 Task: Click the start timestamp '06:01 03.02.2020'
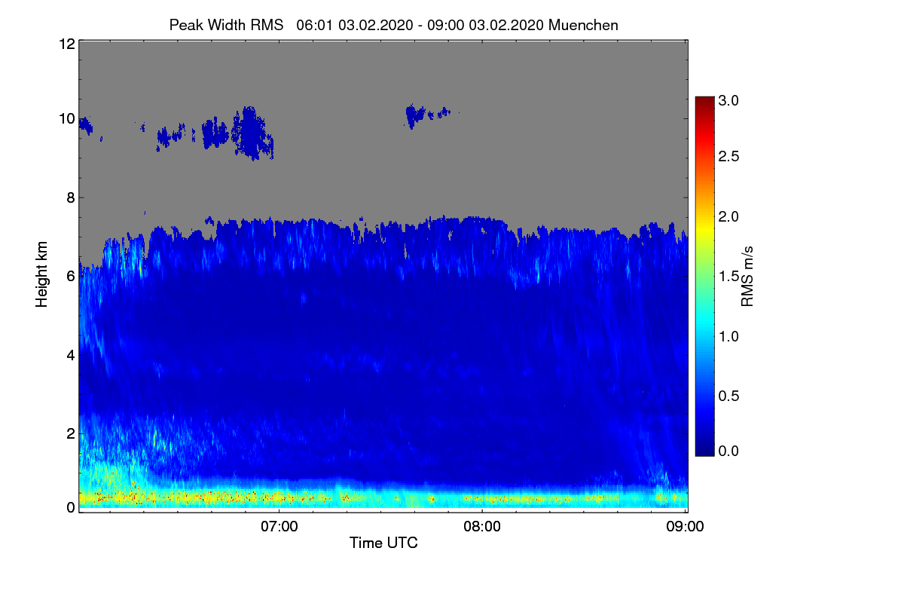(355, 25)
